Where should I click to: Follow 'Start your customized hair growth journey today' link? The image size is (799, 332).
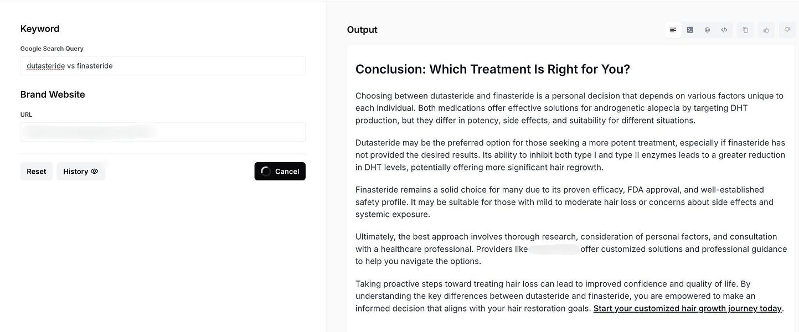point(687,308)
